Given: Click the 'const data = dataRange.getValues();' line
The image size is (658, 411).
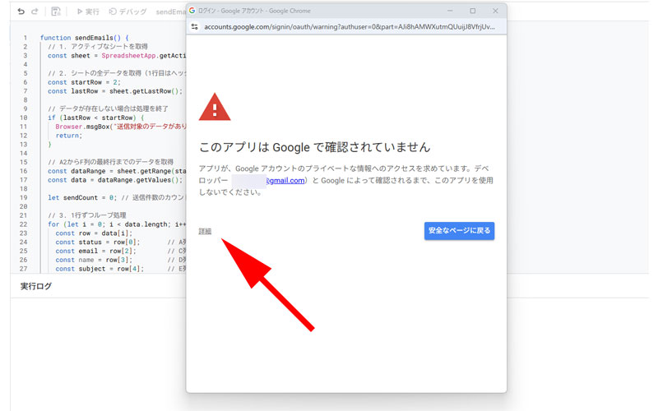Looking at the screenshot, I should pos(115,180).
